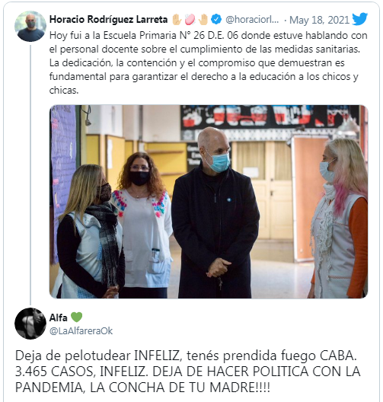Open Horacio Rodríguez Larreta's profile avatar
This screenshot has height=402, width=383.
(30, 26)
